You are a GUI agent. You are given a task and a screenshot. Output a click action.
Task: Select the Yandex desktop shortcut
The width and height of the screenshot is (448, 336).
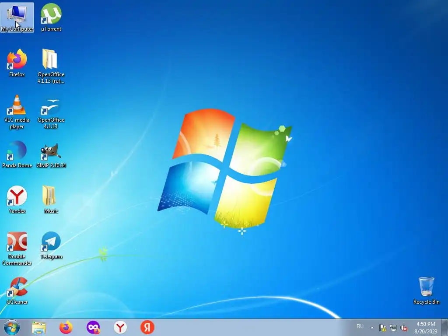coord(17,199)
